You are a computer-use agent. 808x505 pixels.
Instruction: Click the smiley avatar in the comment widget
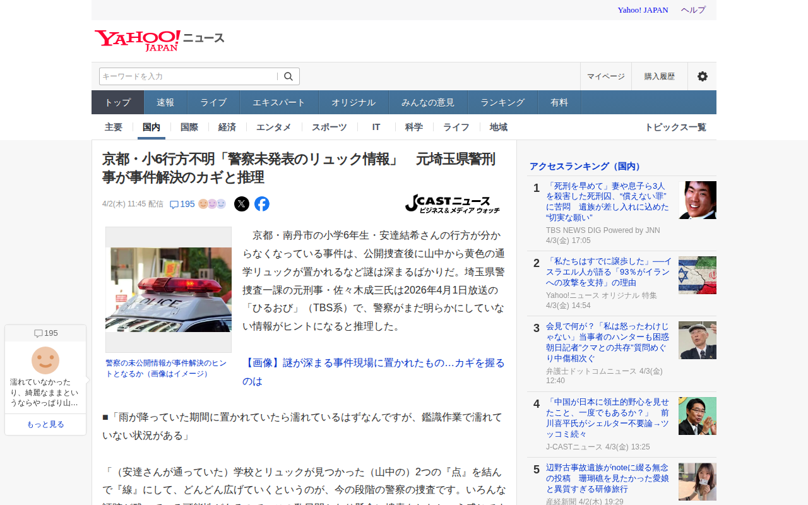pyautogui.click(x=45, y=360)
